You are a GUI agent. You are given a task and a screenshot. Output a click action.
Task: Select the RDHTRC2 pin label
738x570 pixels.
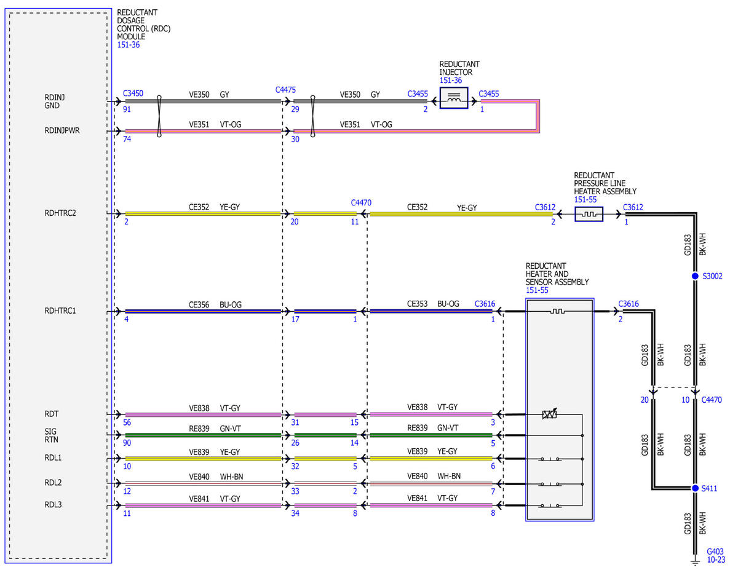click(60, 213)
